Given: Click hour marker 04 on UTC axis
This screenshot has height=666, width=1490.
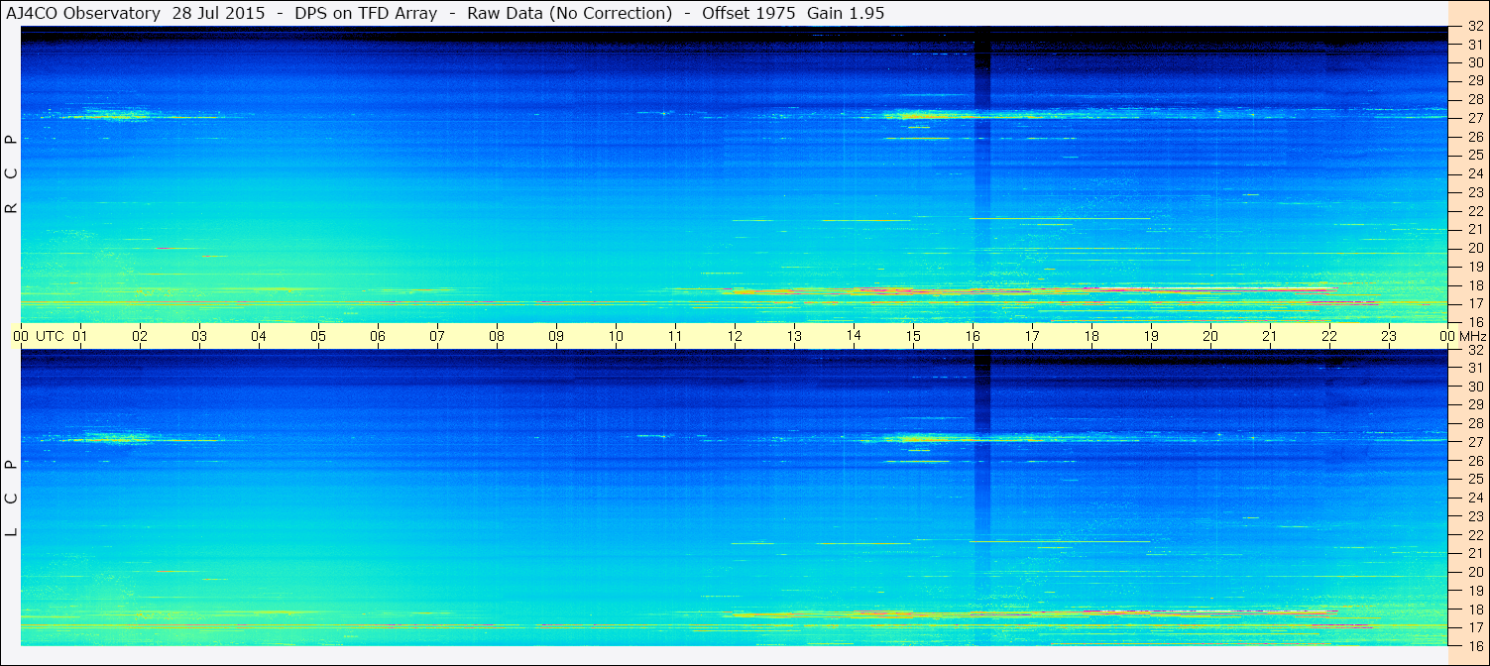Looking at the screenshot, I should (259, 336).
